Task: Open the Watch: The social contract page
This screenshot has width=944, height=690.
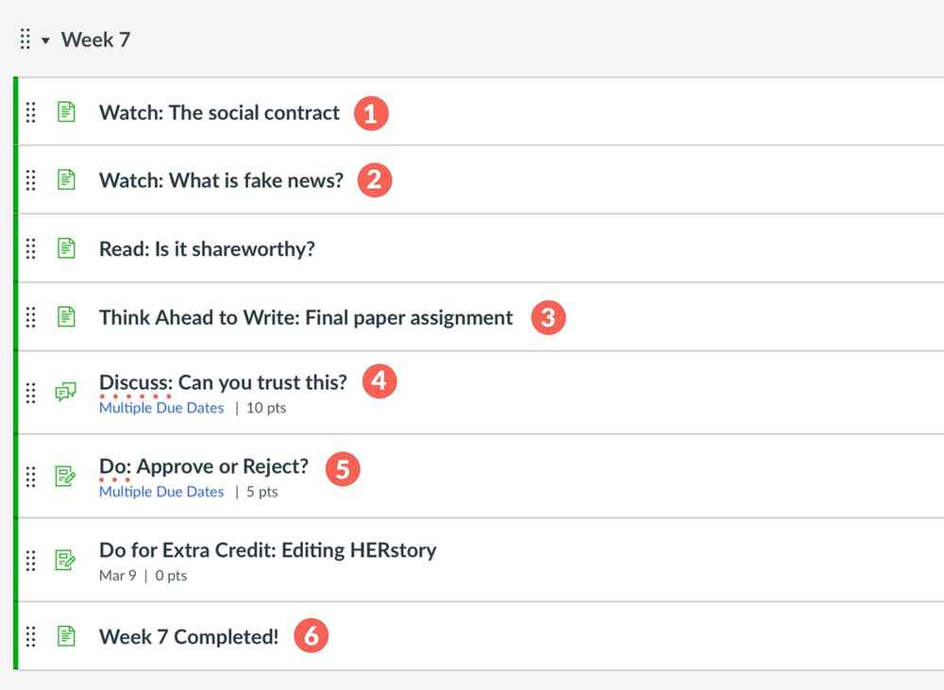Action: (219, 111)
